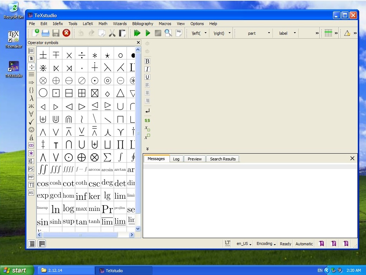366x275 pixels.
Task: Switch to the Log tab
Action: click(176, 159)
